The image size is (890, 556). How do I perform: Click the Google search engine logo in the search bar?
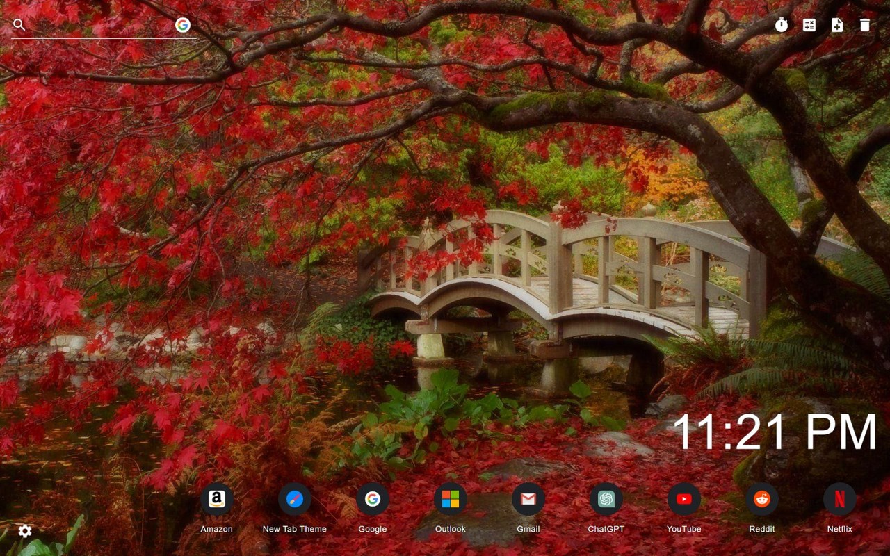click(x=183, y=25)
